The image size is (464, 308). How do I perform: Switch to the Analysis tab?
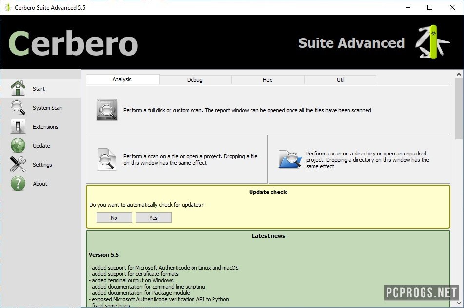point(122,79)
